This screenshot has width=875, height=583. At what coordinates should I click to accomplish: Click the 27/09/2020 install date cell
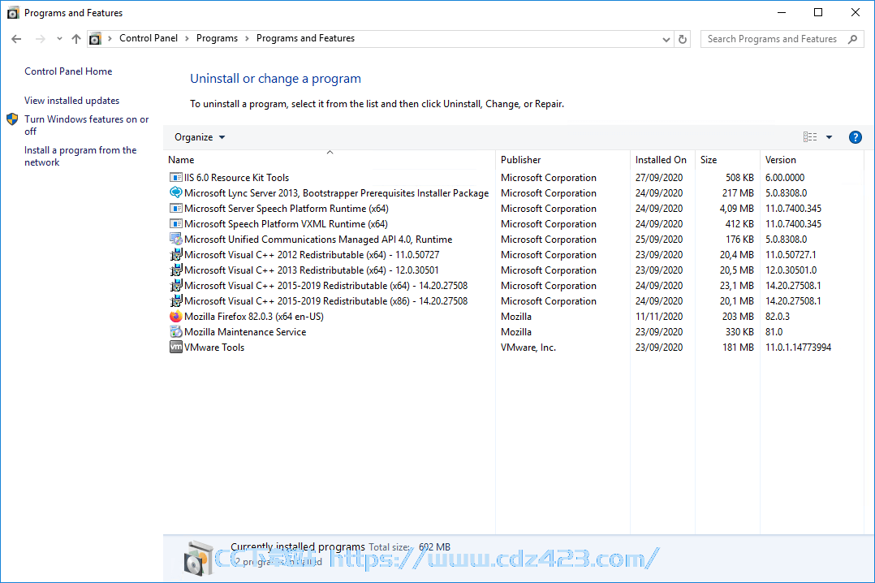point(658,178)
